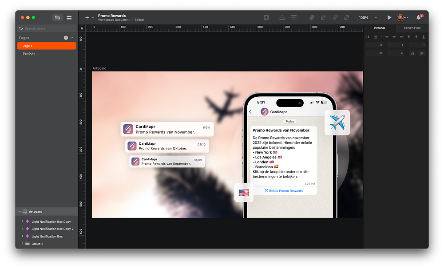Select Page 1 in Pages list
Viewport: 444px width, 269px height.
(x=47, y=46)
